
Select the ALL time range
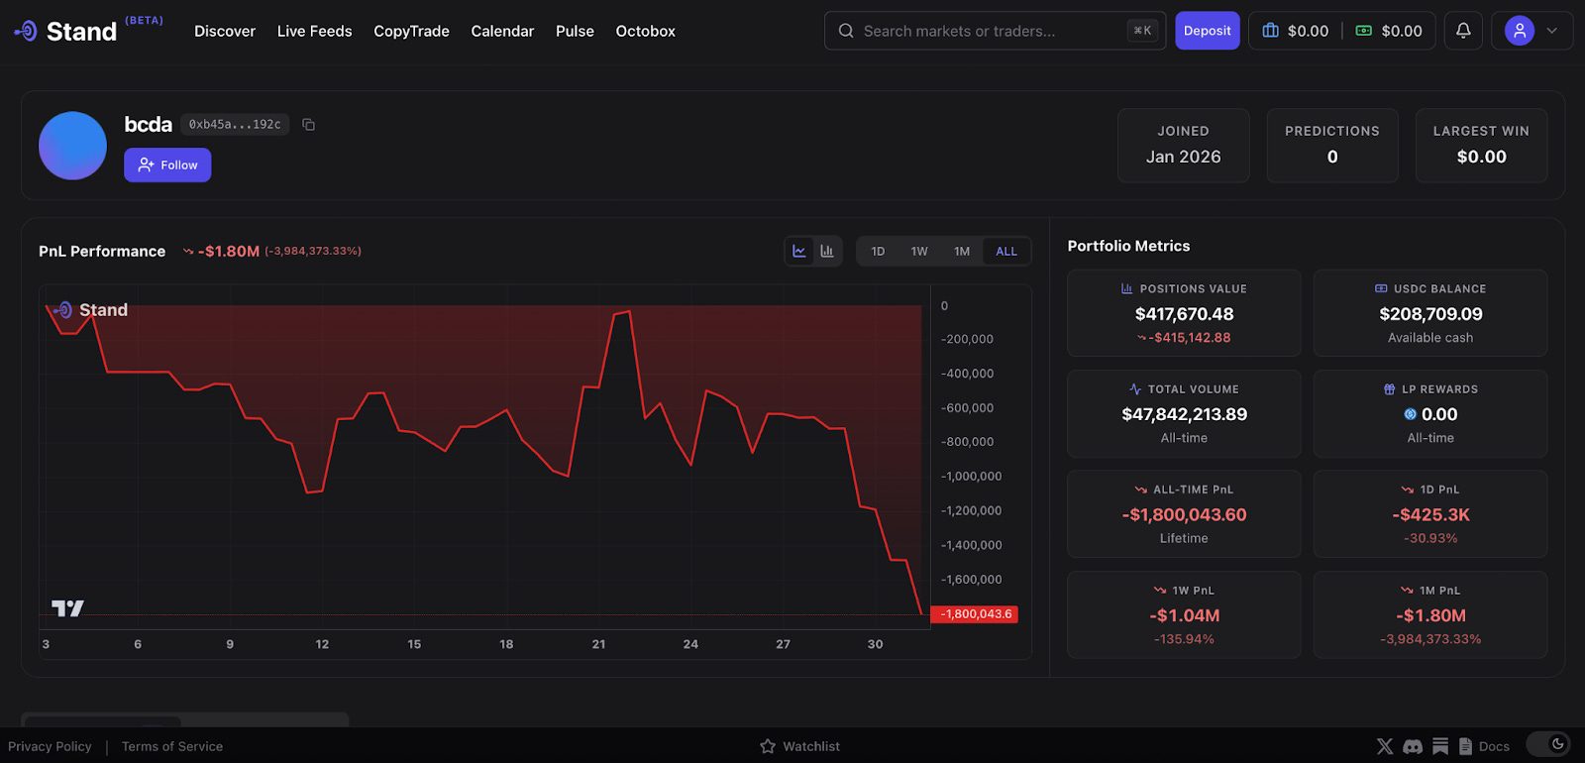1006,251
